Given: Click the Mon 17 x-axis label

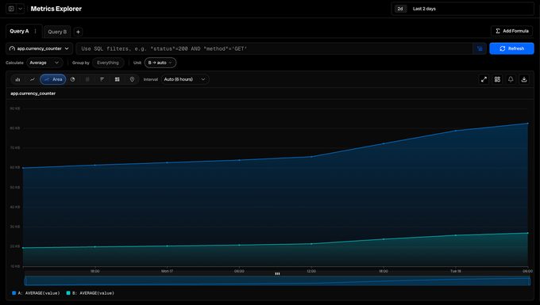Looking at the screenshot, I should (167, 271).
